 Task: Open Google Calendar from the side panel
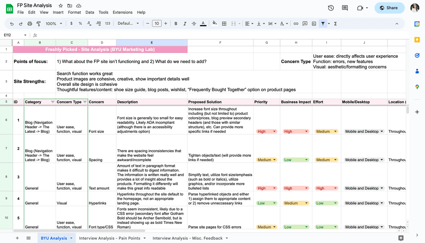(x=417, y=24)
